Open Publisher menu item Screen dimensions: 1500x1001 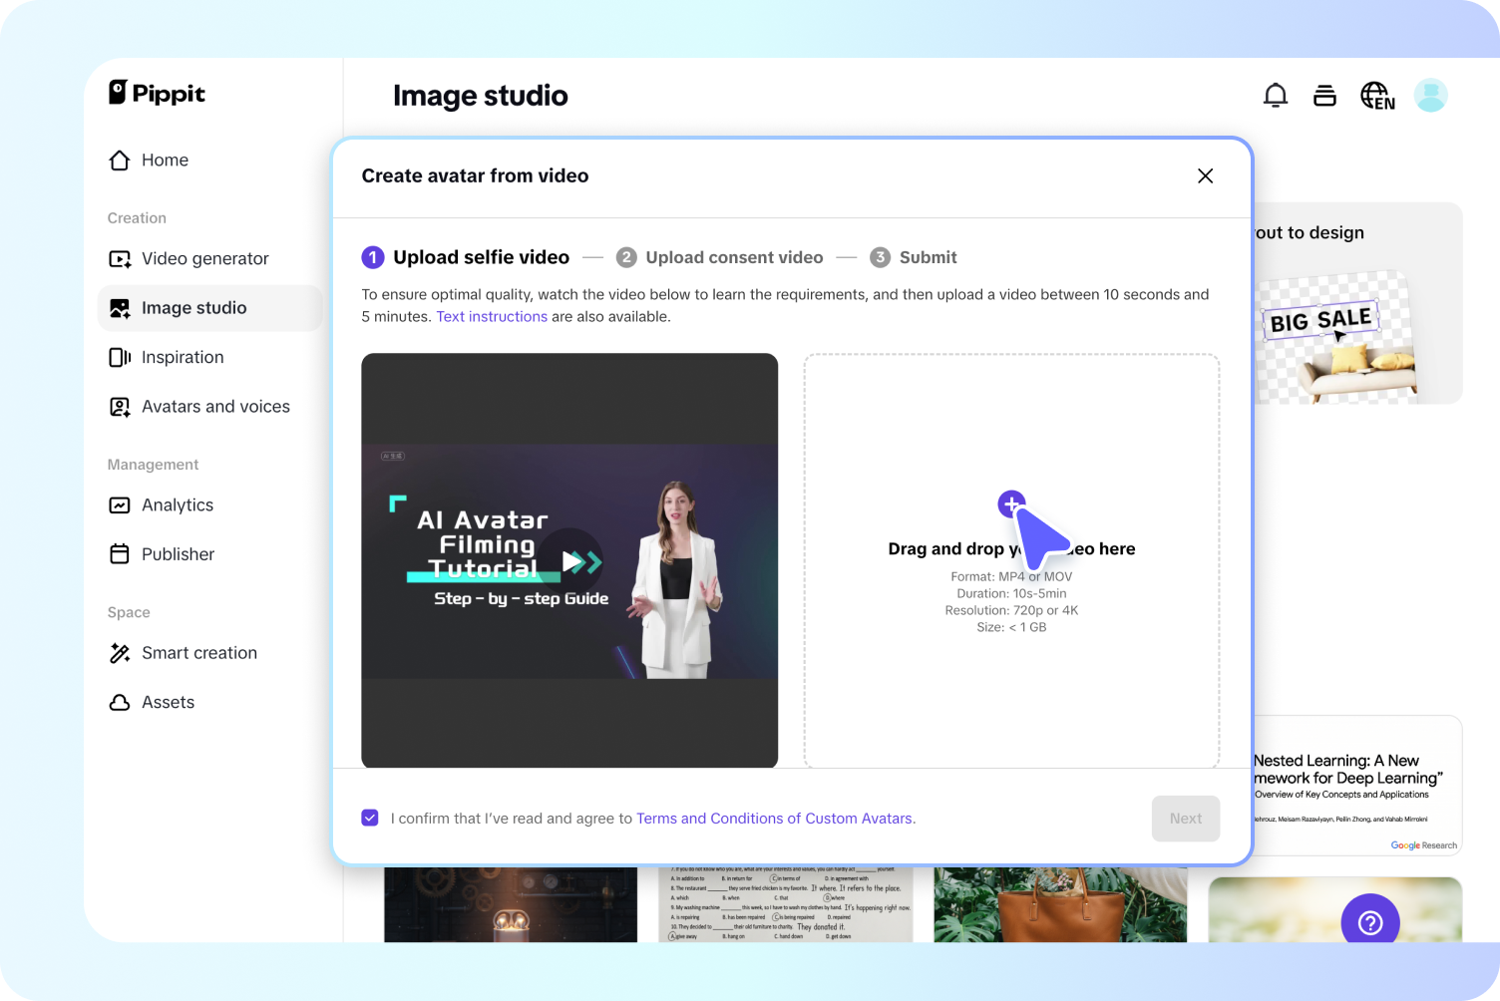click(210, 554)
